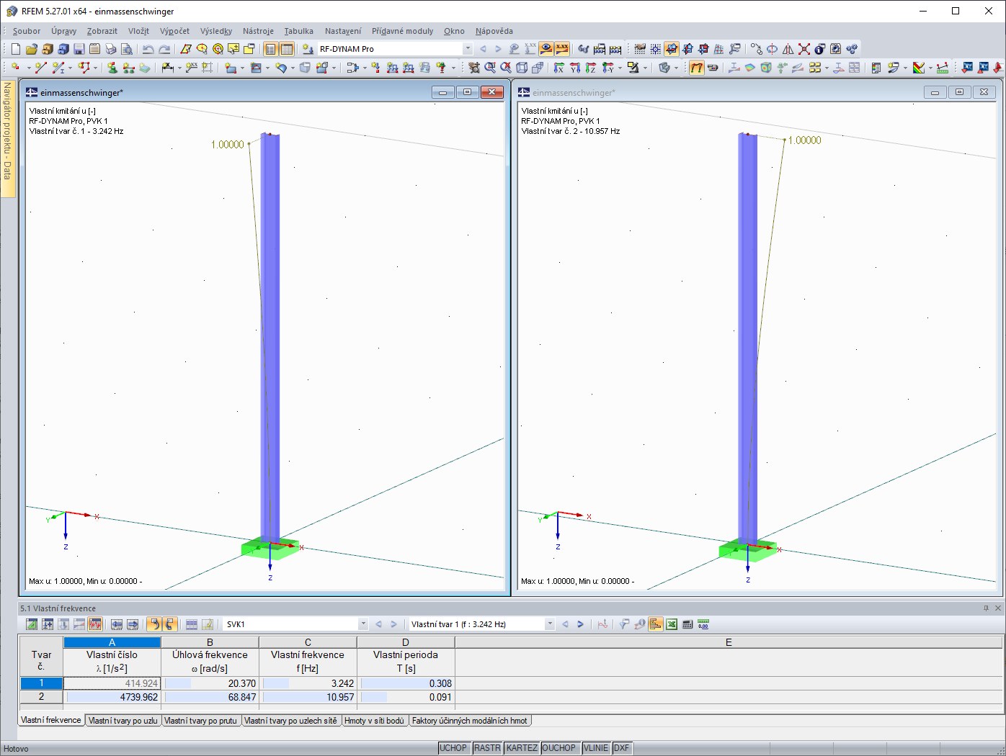Toggle the x.xx result values display
This screenshot has height=756, width=1006.
pyautogui.click(x=562, y=49)
